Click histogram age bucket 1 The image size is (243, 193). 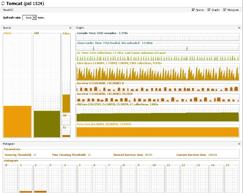25,179
